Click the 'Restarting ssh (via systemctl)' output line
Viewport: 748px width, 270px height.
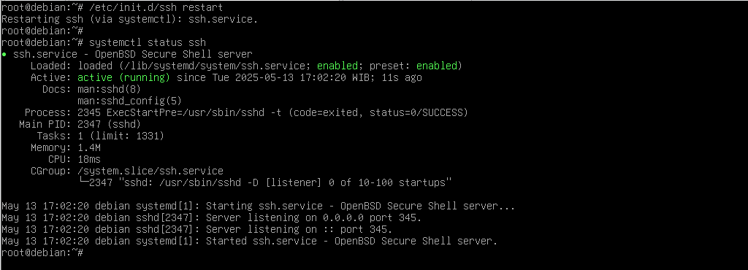(x=130, y=20)
